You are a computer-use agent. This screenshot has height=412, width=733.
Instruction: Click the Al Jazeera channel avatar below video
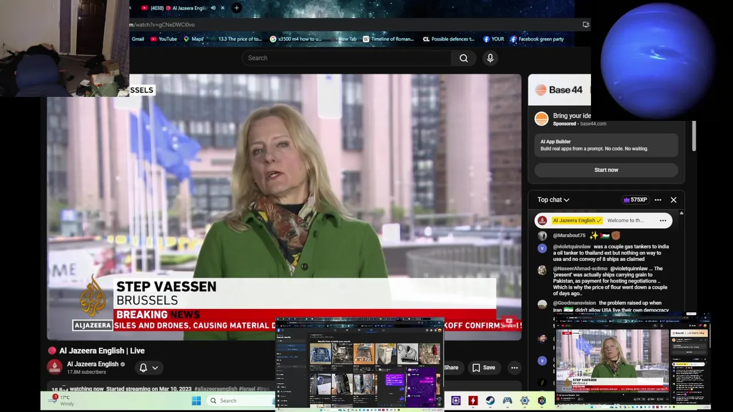tap(55, 367)
